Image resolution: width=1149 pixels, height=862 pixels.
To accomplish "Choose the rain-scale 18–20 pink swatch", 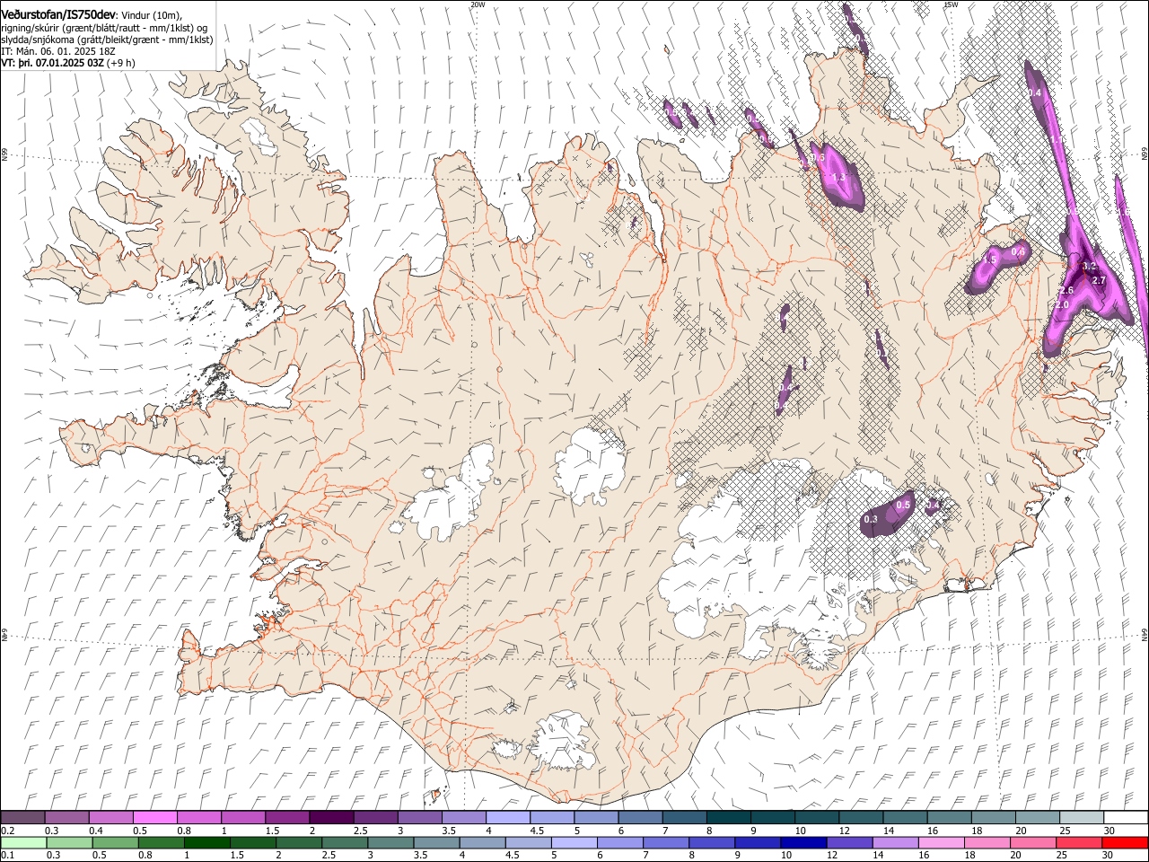I will pos(986,842).
